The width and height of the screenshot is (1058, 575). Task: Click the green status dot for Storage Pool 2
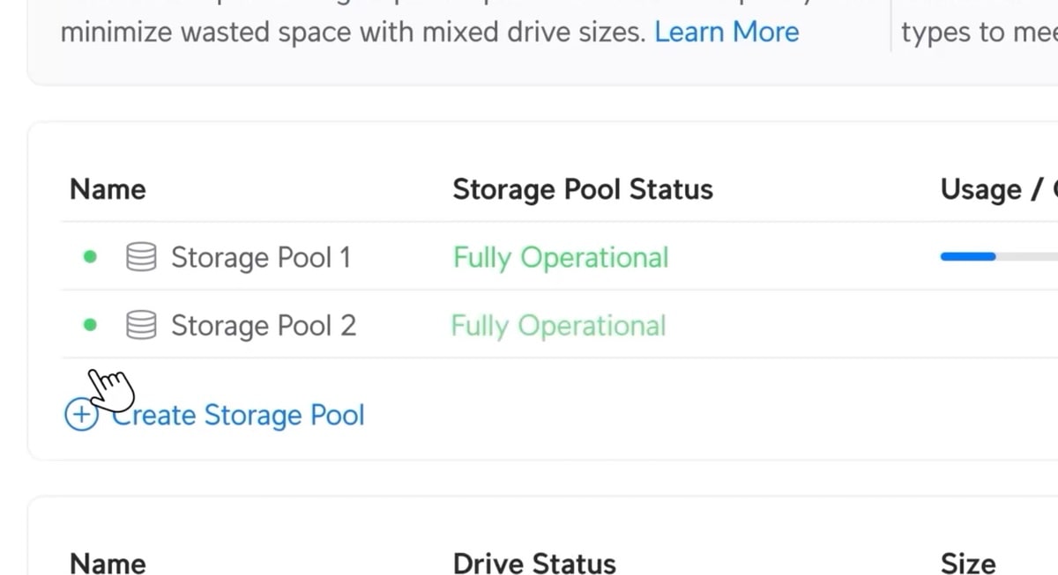pos(89,325)
